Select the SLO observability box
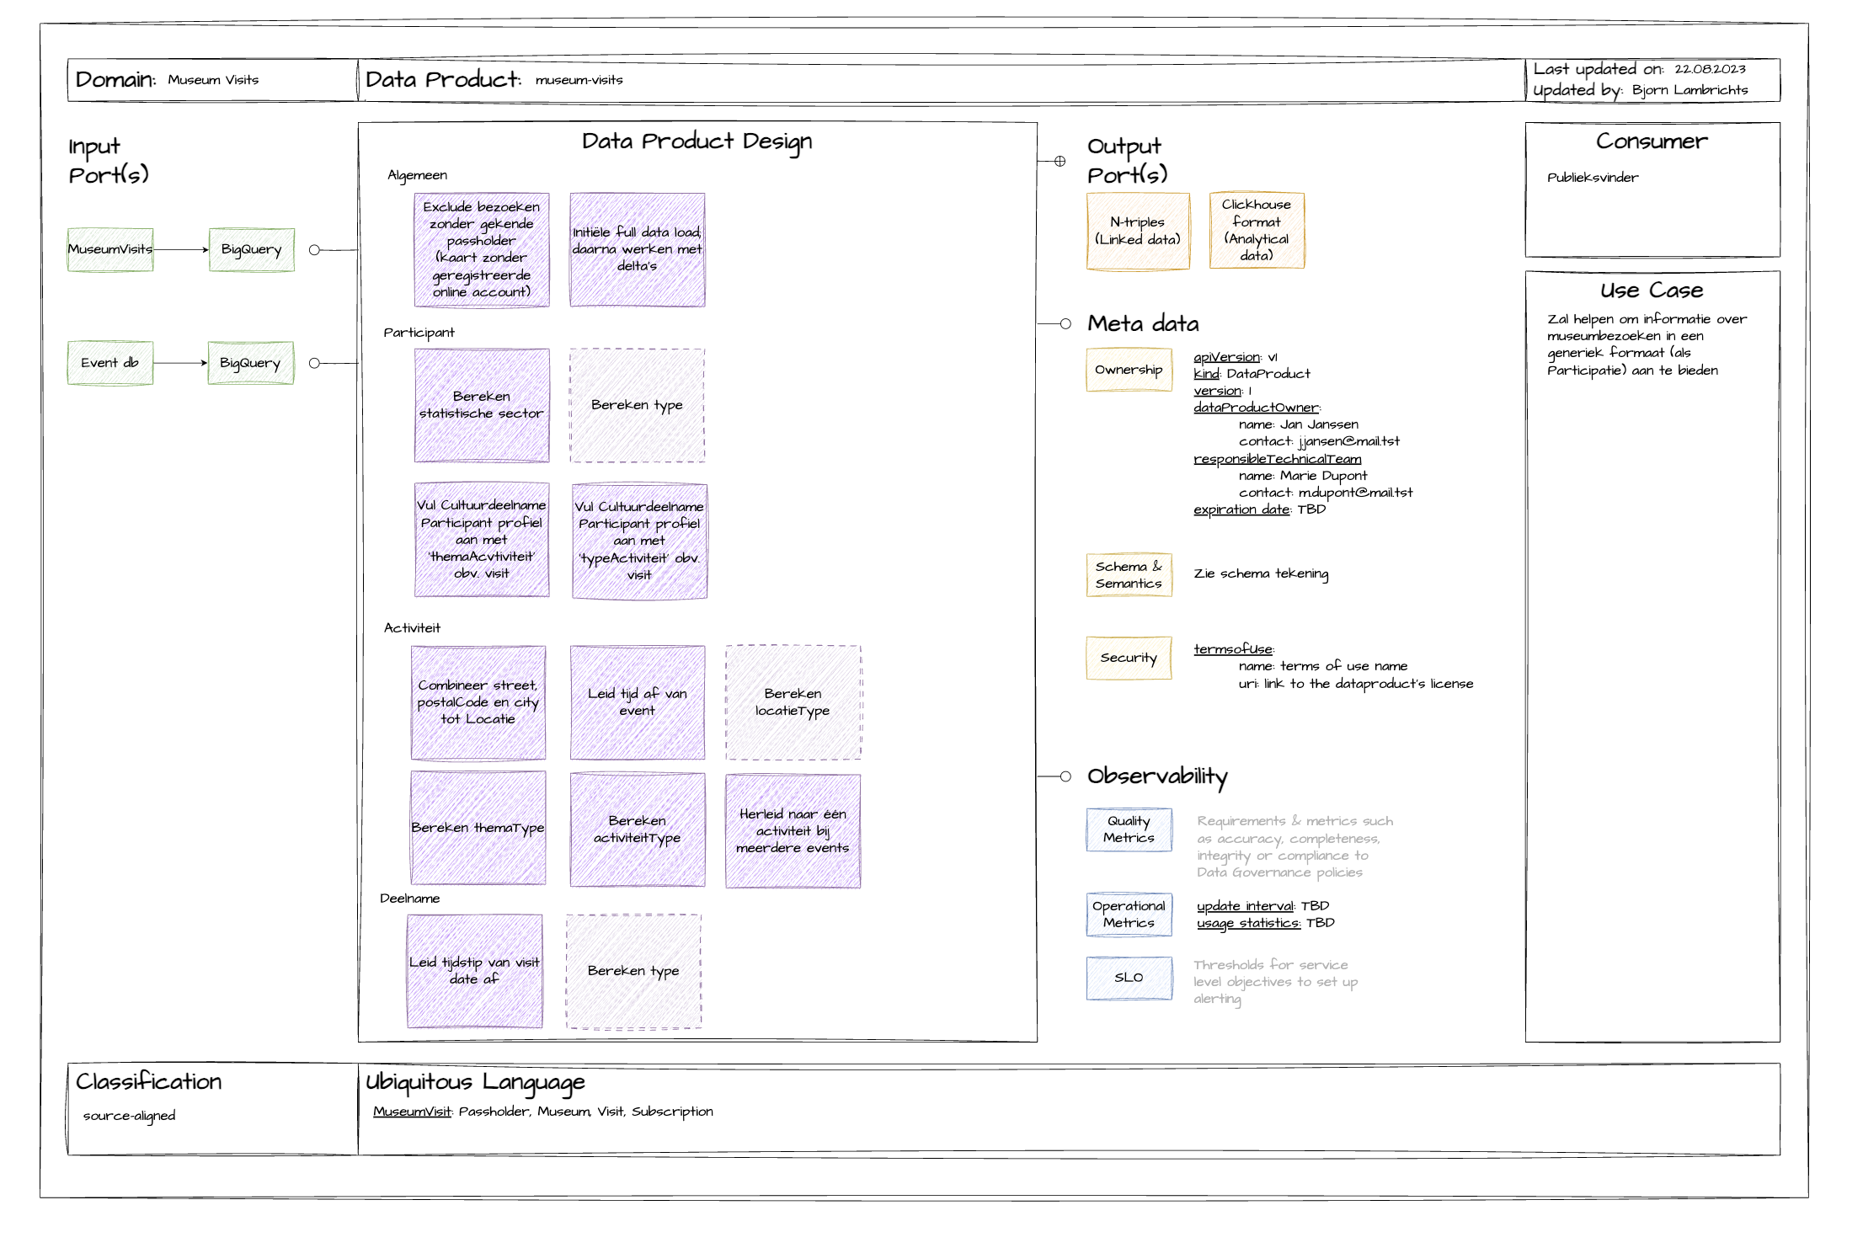 (1129, 978)
